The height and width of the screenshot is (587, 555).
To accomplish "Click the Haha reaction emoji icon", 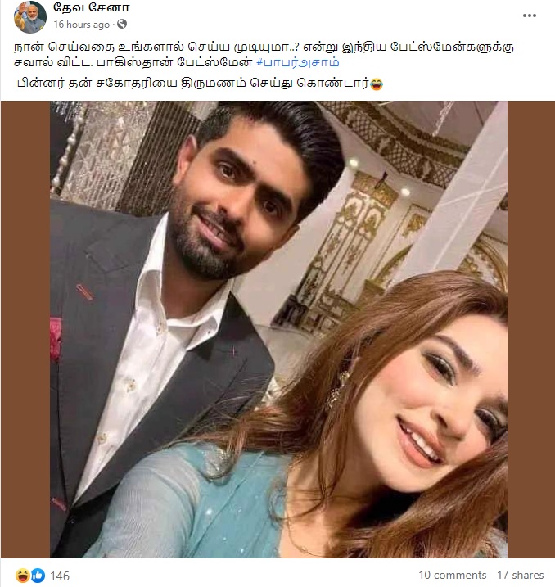I will (x=22, y=576).
